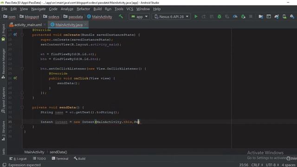Viewport: 297px width, 167px height.
Task: Click the Make Project hammer icon
Action: tap(121, 17)
